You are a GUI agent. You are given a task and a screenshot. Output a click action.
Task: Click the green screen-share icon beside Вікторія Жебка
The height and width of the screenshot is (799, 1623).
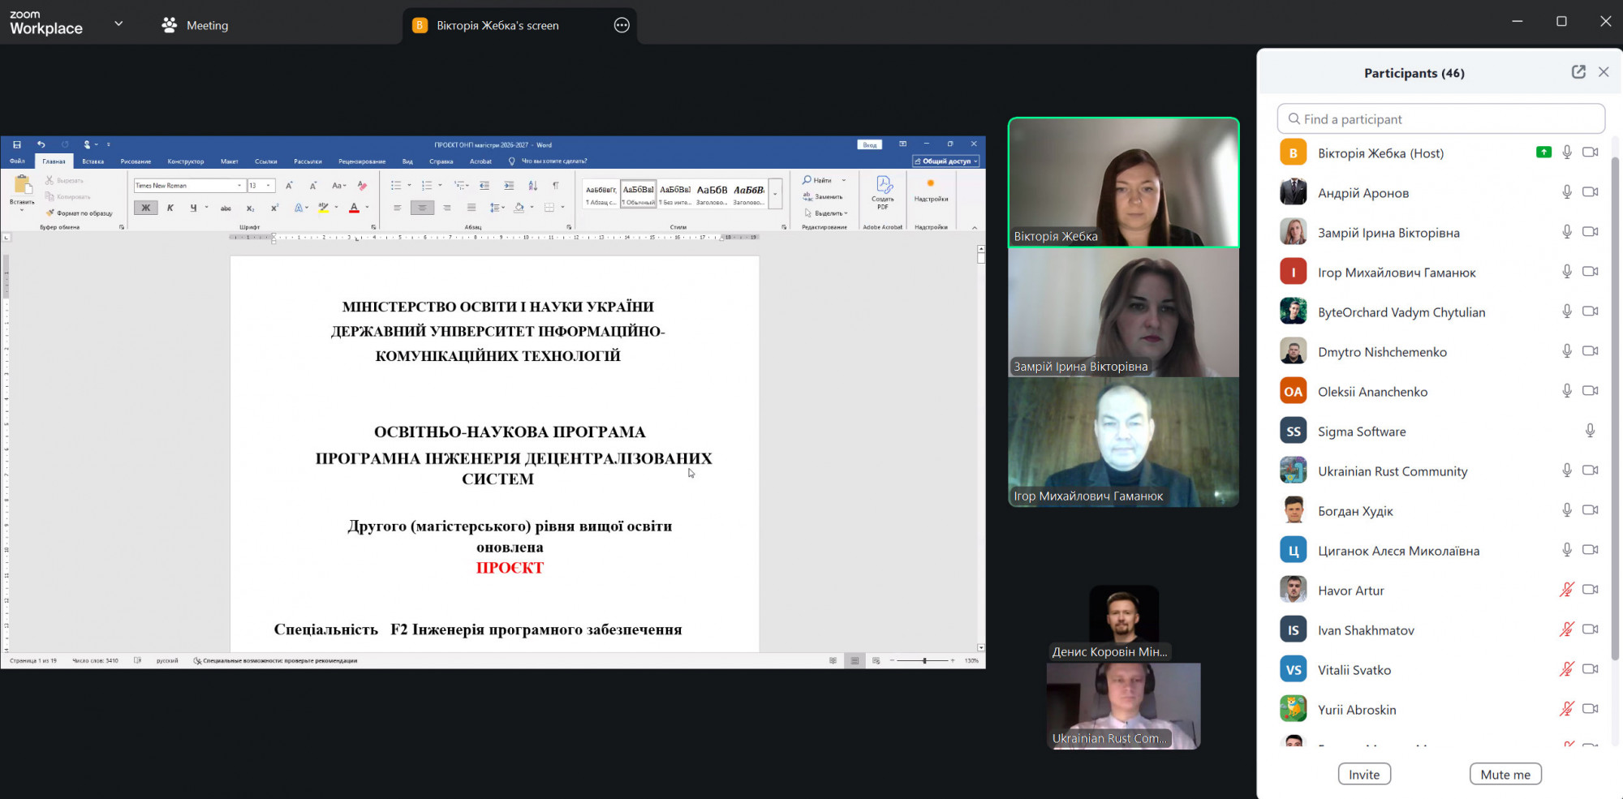coord(1543,152)
